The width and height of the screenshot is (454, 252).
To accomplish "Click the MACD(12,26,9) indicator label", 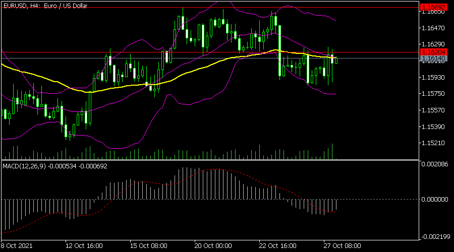I will [x=54, y=166].
